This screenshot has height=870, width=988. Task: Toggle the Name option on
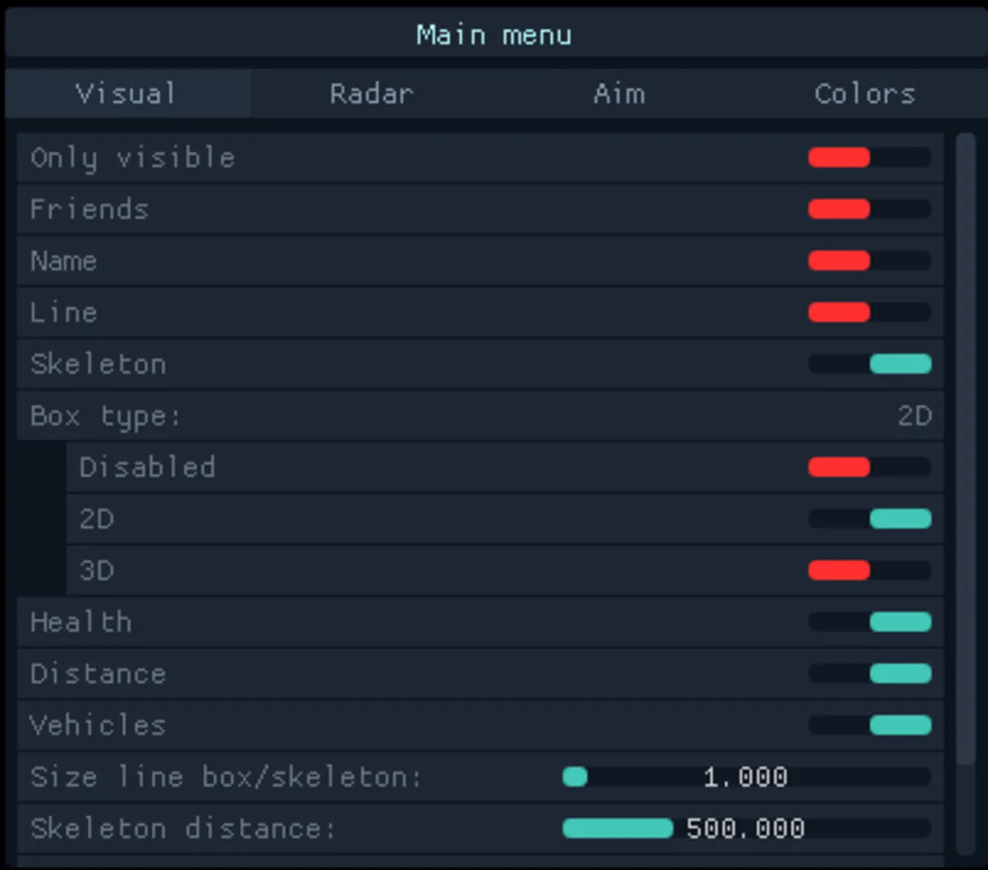point(869,261)
